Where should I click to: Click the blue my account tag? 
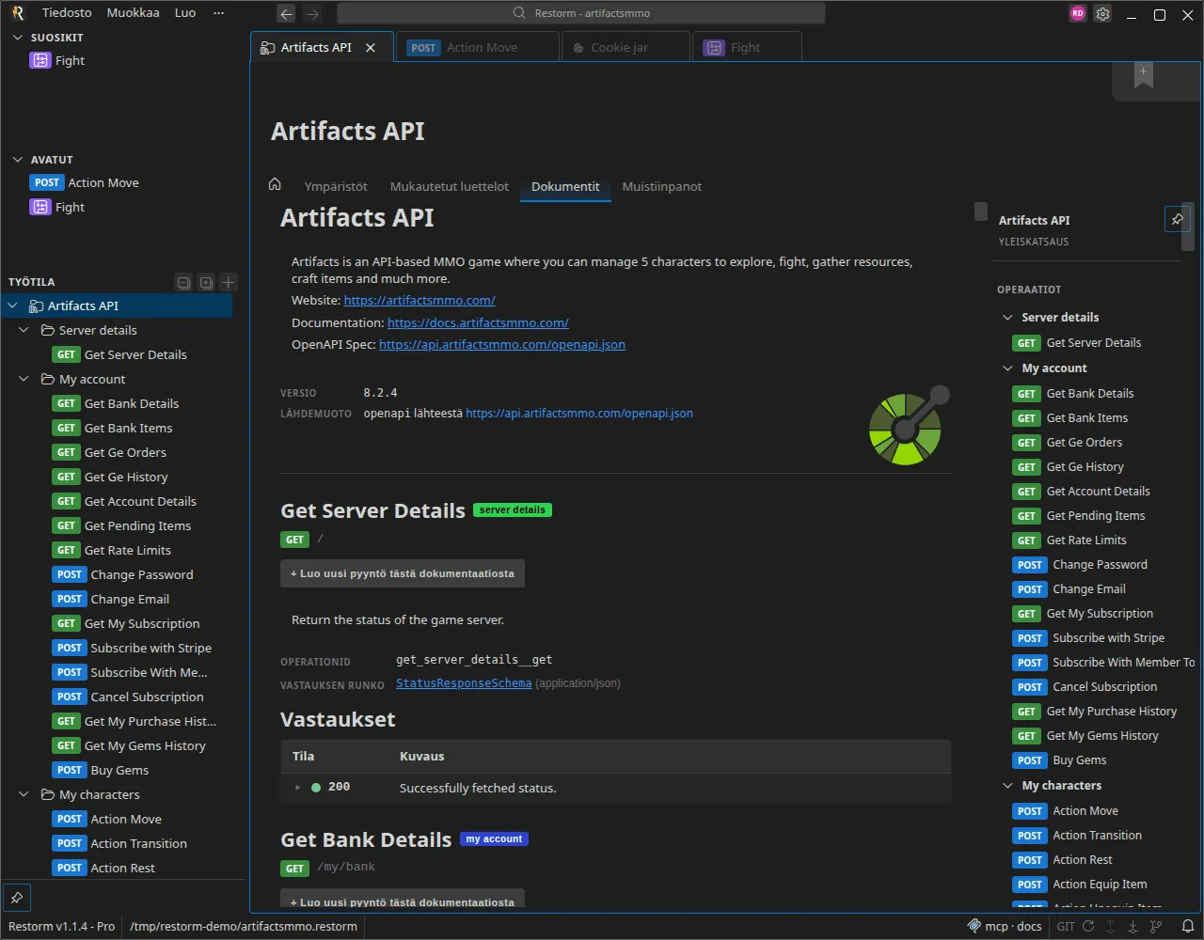click(x=494, y=839)
